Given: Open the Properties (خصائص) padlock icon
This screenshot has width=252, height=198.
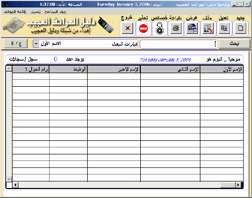Looking at the screenshot, I should (159, 28).
